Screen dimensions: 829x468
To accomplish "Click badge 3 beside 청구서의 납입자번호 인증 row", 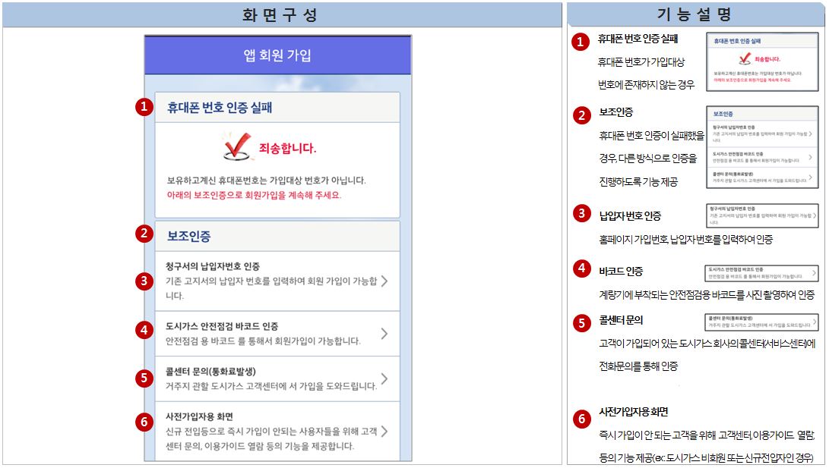I will (144, 281).
